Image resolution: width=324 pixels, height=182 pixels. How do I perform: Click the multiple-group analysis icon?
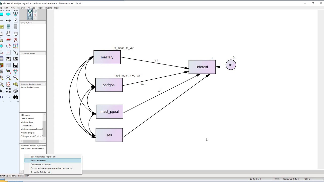coord(8,91)
